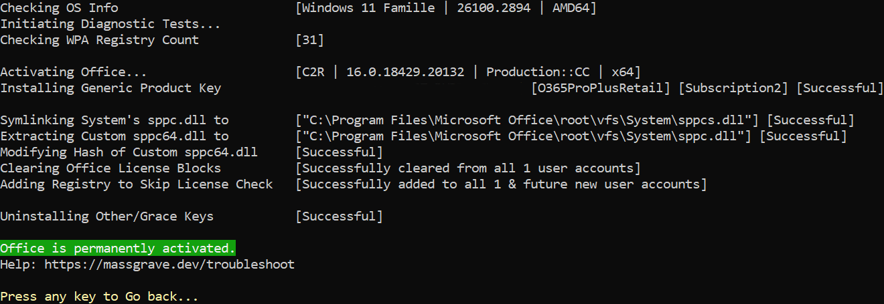The height and width of the screenshot is (304, 884).
Task: Click the massgrave.dev troubleshoot help URL
Action: [169, 265]
